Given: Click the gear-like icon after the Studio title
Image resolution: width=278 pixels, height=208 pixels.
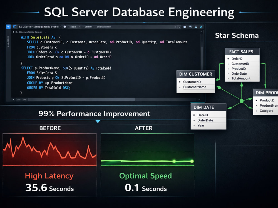Looking at the screenshot, I should pyautogui.click(x=65, y=27).
